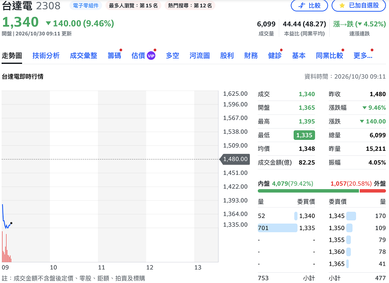Viewport: 389px width, 283px height.
Task: Click the stock name 台達電 2308
Action: coord(31,6)
